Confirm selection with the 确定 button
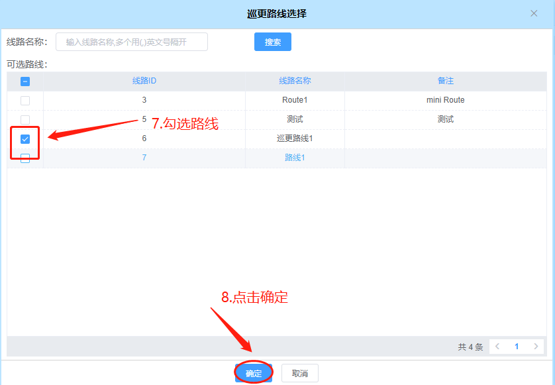This screenshot has width=555, height=385. (x=252, y=372)
